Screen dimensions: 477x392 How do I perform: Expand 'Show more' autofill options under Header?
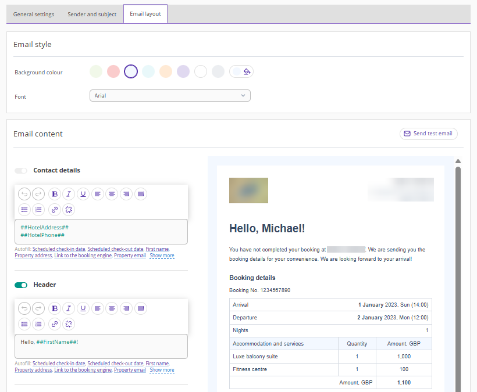pyautogui.click(x=162, y=370)
